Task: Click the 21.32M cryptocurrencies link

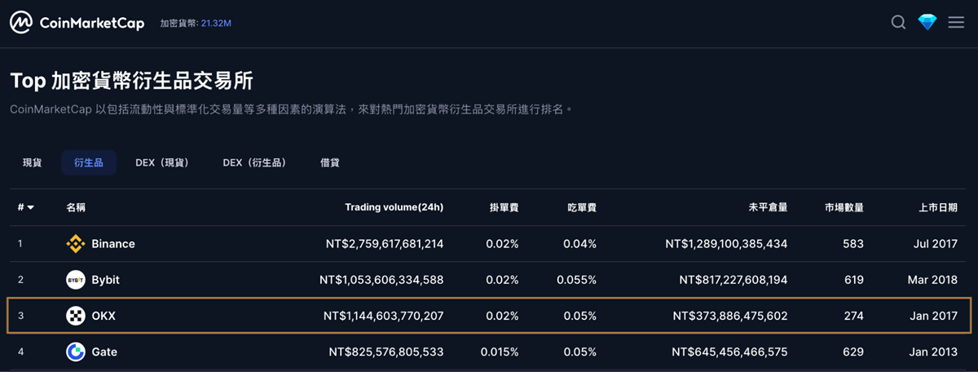Action: pyautogui.click(x=216, y=24)
